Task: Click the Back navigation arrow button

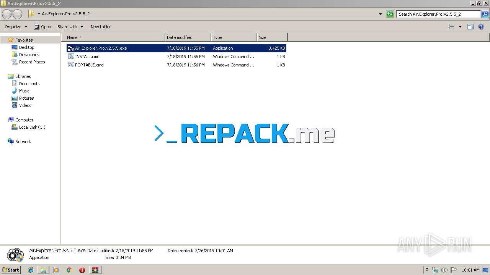Action: (x=7, y=14)
